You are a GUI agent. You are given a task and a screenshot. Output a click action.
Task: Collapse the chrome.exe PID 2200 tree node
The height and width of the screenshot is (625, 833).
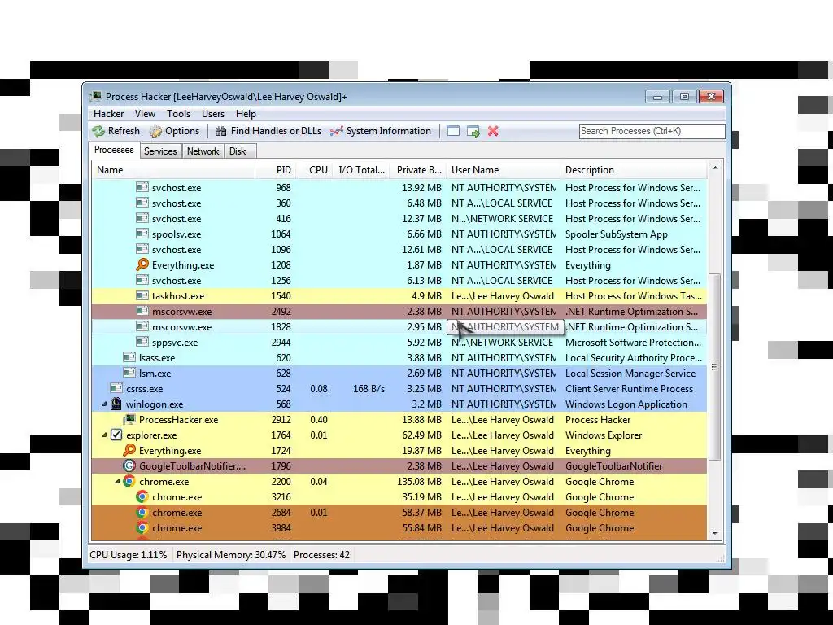click(117, 482)
